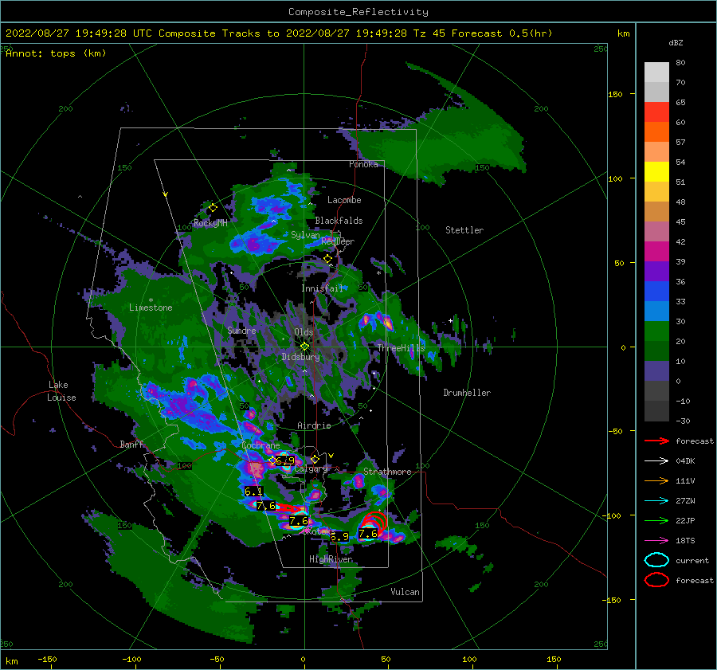Viewport: 717px width, 670px height.
Task: Select the light gray 70–80 dBZ swatch
Action: [x=656, y=72]
